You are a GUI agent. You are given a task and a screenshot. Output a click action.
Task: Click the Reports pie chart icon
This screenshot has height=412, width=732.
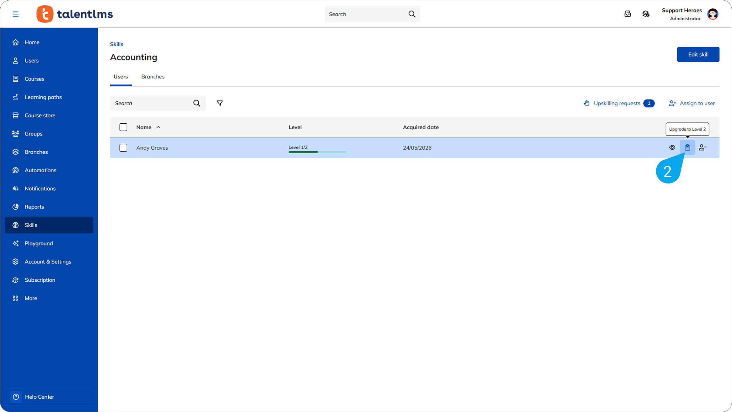(16, 207)
